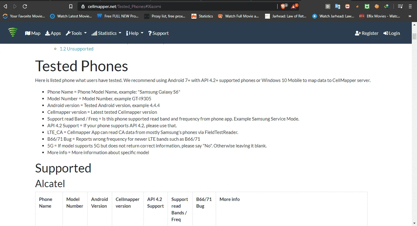Open 'Watch Jarhead: Law...' bookmark

pyautogui.click(x=333, y=16)
